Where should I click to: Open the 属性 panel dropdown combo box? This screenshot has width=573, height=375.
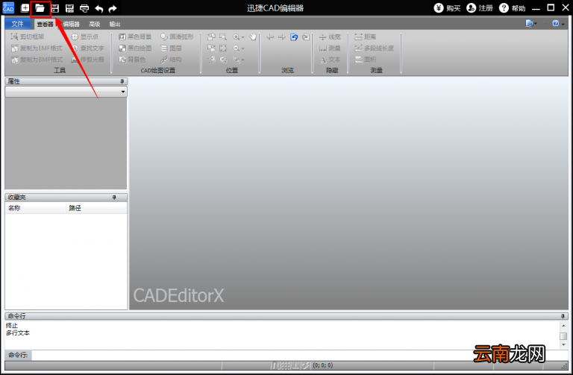pyautogui.click(x=66, y=92)
